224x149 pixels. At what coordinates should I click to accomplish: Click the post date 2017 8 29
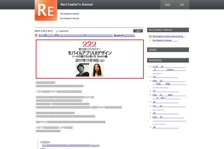[x=44, y=31]
